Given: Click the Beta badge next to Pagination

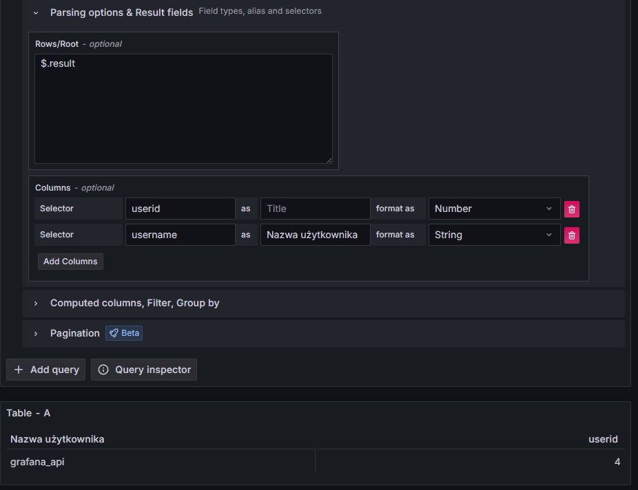Looking at the screenshot, I should click(x=124, y=333).
